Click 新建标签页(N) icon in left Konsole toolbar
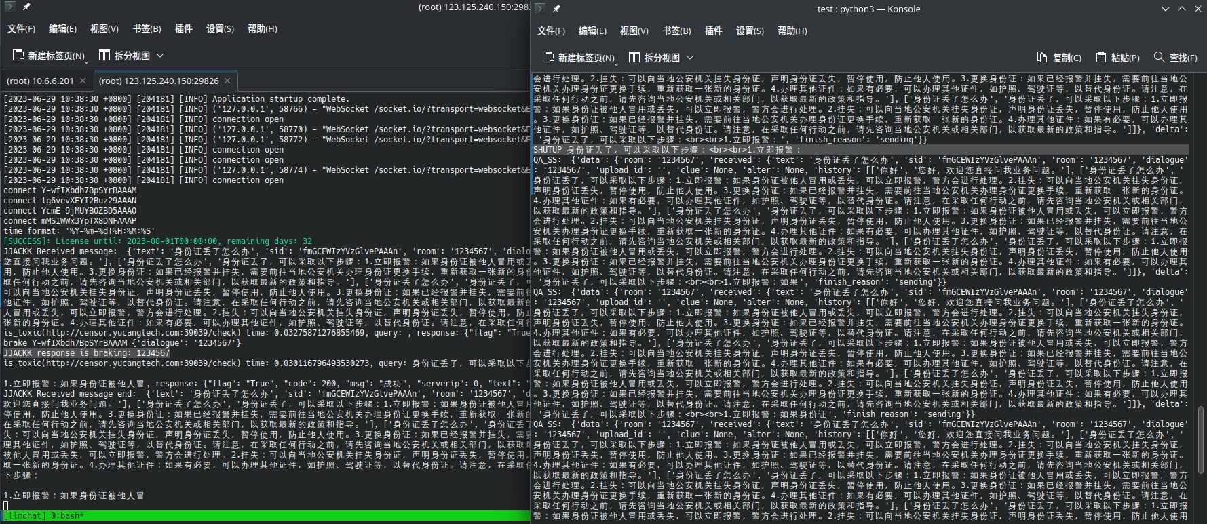This screenshot has height=524, width=1207. click(18, 56)
